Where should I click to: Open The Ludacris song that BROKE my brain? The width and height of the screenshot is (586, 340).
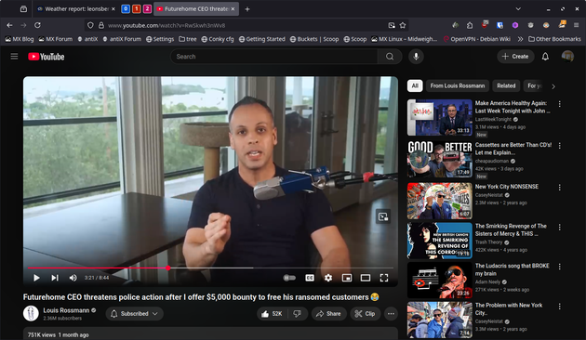click(x=512, y=269)
